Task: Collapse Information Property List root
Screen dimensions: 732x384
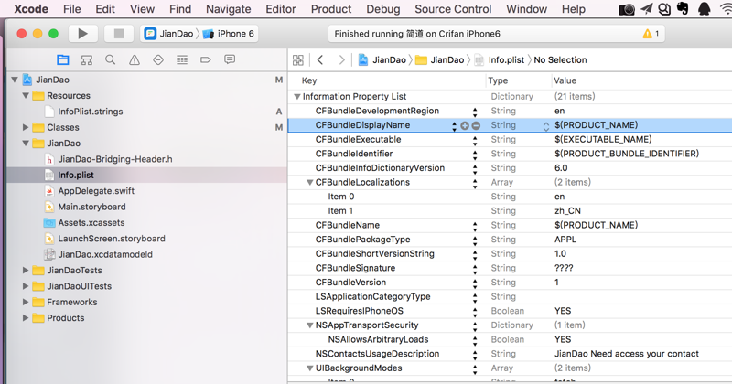Action: click(x=296, y=97)
